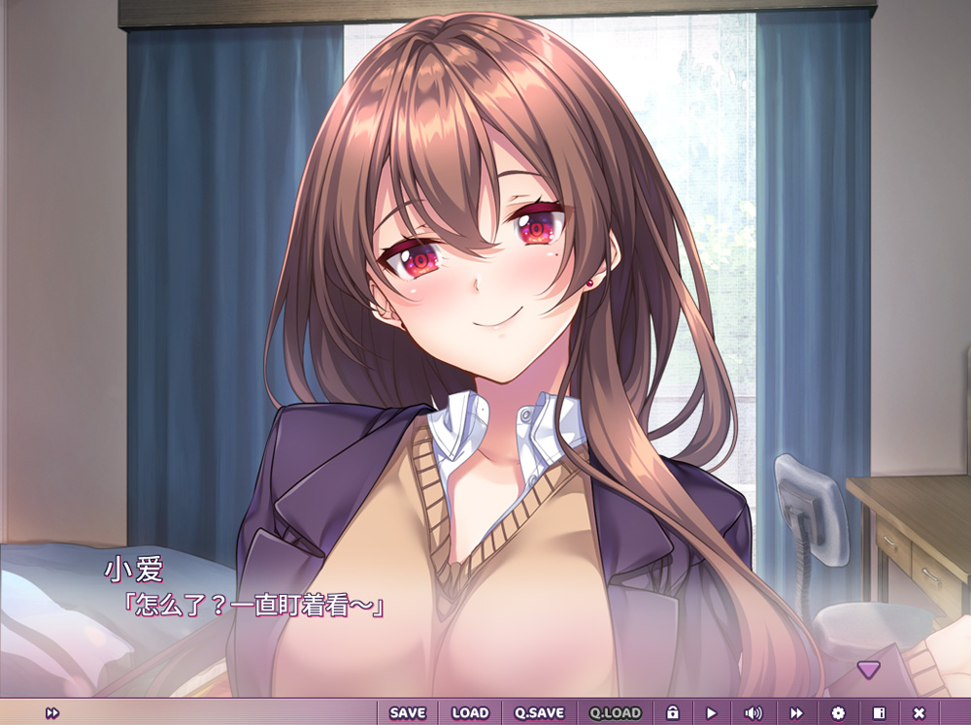Screen dimensions: 971x725
Task: Open game info via the "i" icon
Action: tap(880, 711)
